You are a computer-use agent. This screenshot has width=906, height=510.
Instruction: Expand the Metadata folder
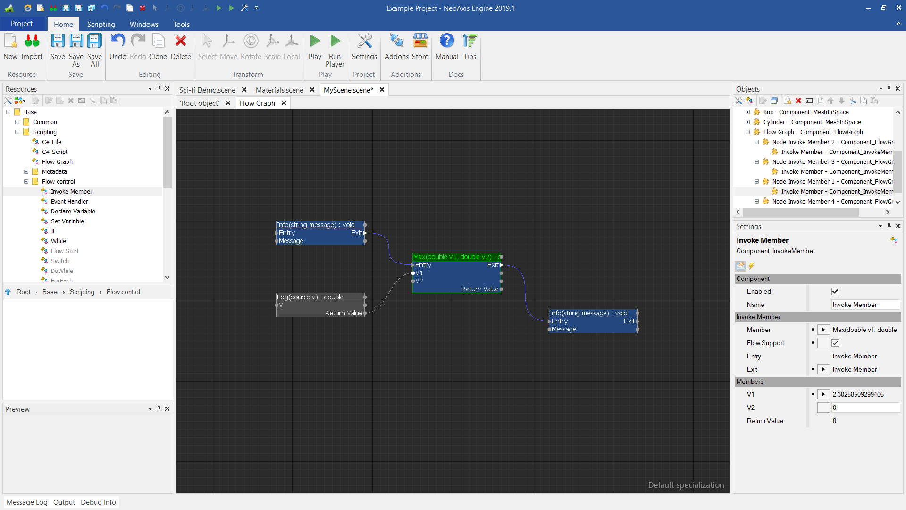26,171
